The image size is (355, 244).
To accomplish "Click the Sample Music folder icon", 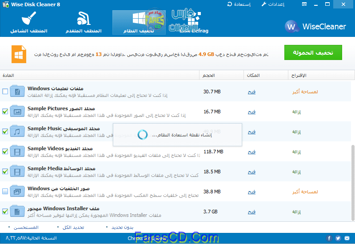I will (x=17, y=131).
